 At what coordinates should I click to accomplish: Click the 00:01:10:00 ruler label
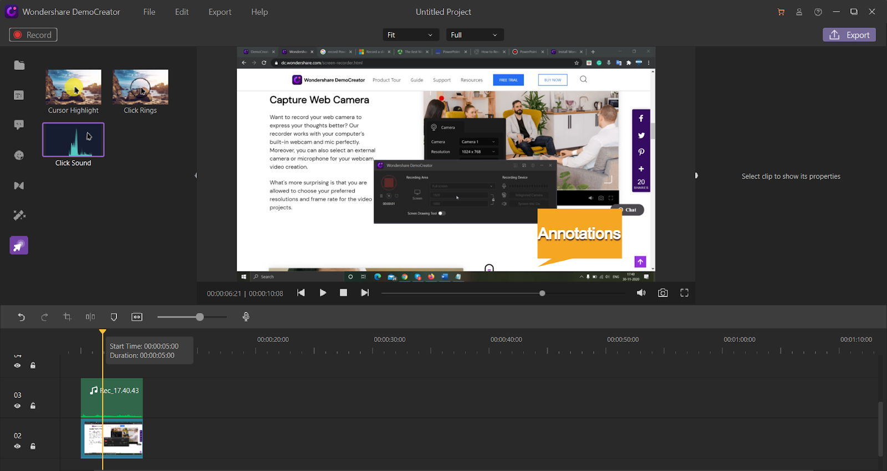[x=856, y=340]
